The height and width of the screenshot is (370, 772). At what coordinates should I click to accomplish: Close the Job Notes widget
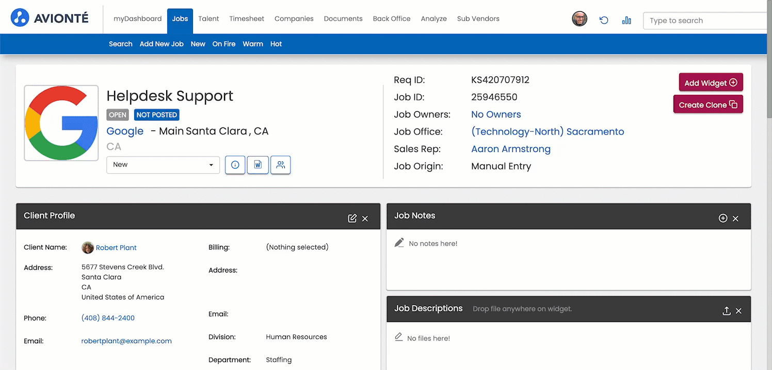736,218
